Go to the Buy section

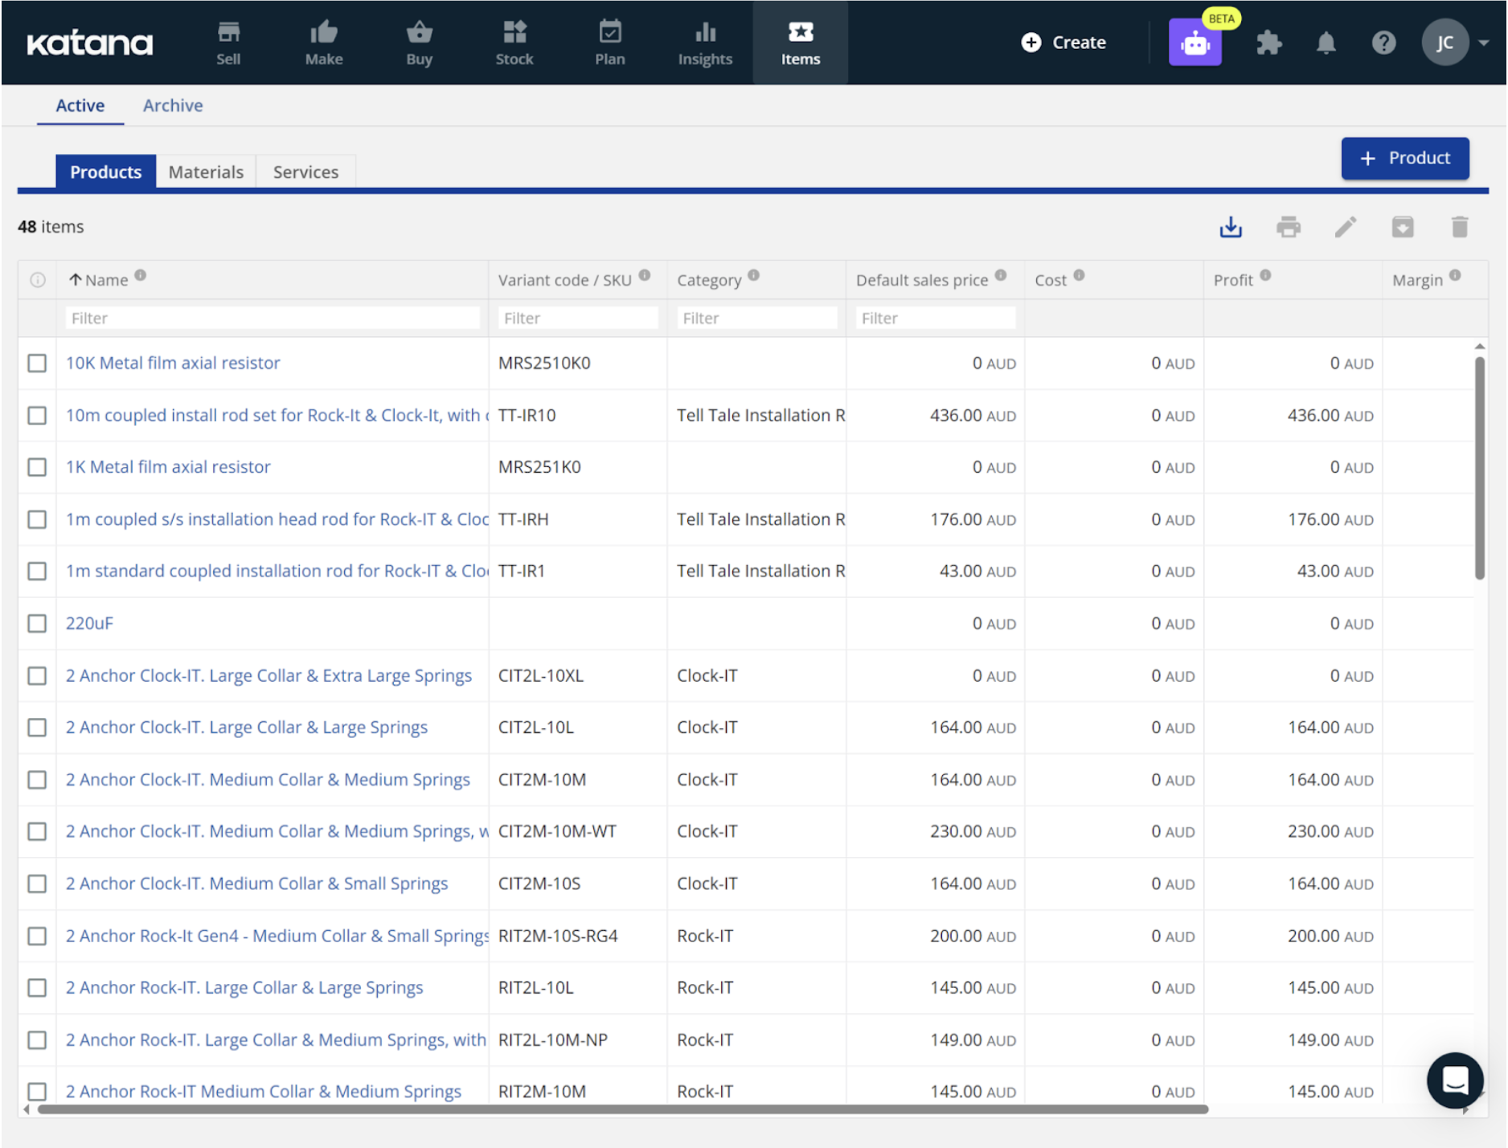click(x=419, y=43)
